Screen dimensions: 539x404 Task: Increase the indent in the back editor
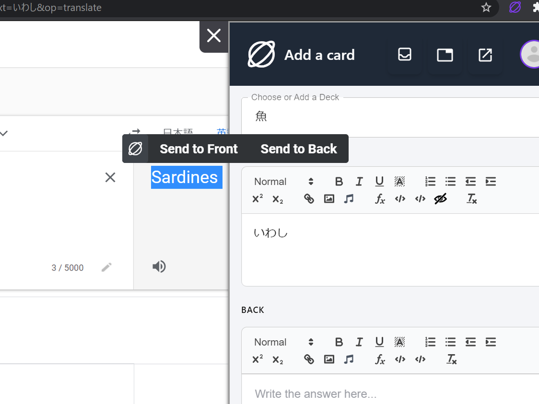click(x=490, y=342)
